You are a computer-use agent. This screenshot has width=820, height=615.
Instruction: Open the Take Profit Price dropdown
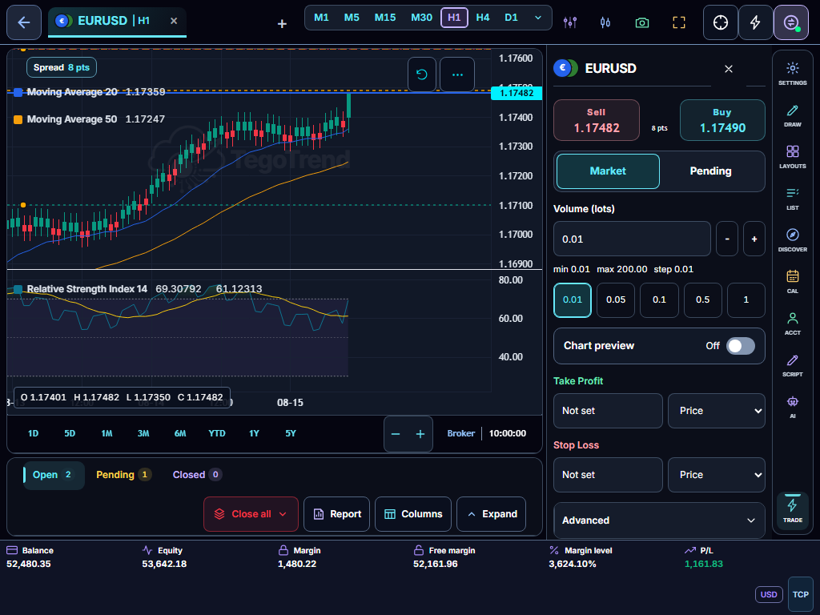[717, 411]
